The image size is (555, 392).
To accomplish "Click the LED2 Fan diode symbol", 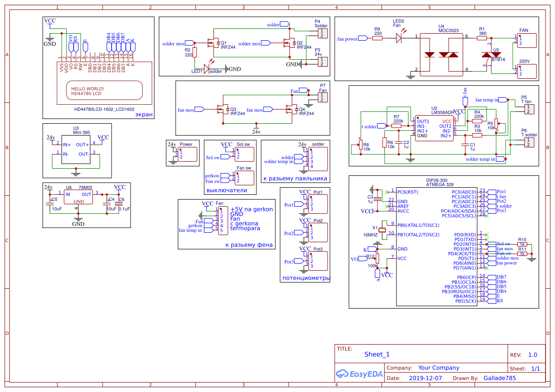I will tap(398, 38).
